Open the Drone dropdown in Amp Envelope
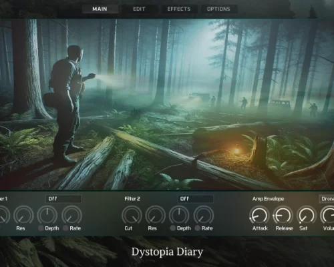Screen dimensions: 334x267 (327, 199)
